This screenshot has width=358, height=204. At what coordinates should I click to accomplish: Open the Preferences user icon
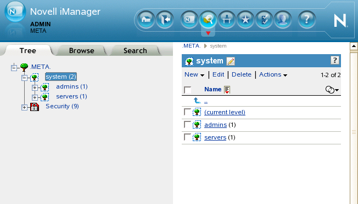pos(283,20)
